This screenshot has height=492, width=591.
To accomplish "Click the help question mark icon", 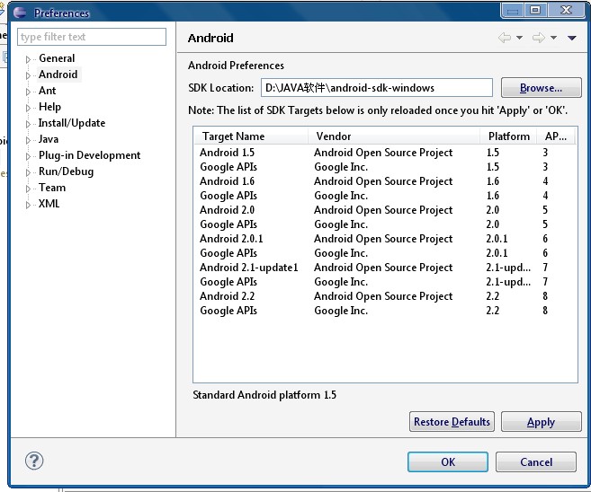I will pyautogui.click(x=34, y=461).
